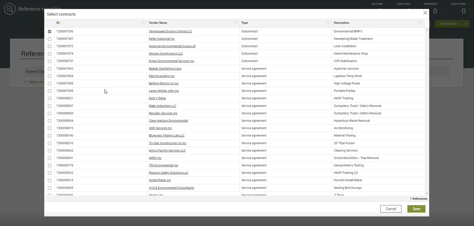Open the Keller Industrial Inc vendor link
Viewport: 474px width, 226px height.
(x=162, y=39)
